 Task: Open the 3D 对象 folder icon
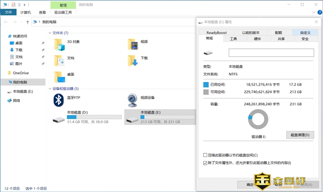(59, 44)
